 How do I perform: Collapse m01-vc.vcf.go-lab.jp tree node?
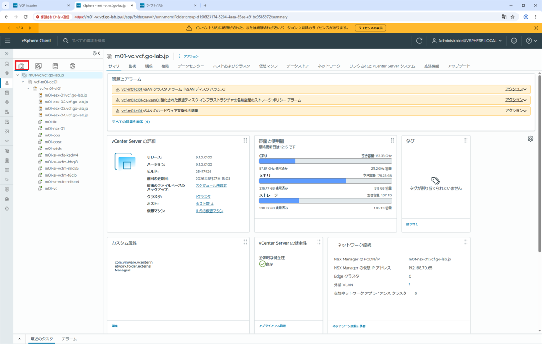pyautogui.click(x=18, y=75)
